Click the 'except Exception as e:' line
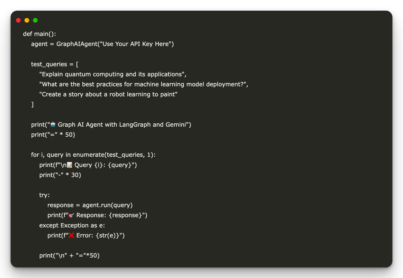This screenshot has width=403, height=278. [72, 225]
